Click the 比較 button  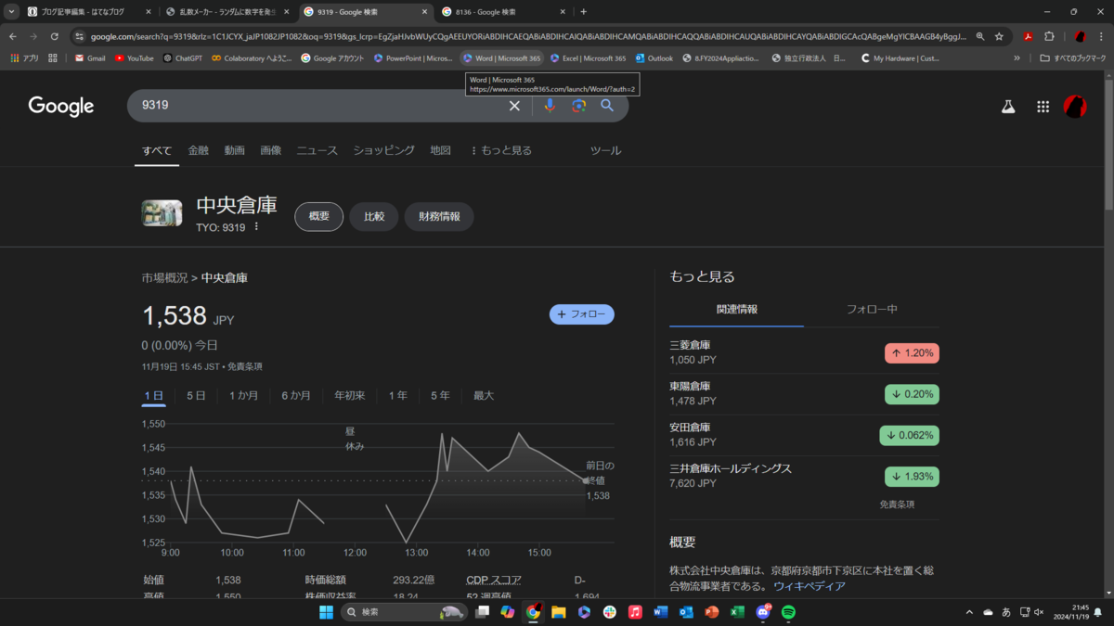coord(374,217)
